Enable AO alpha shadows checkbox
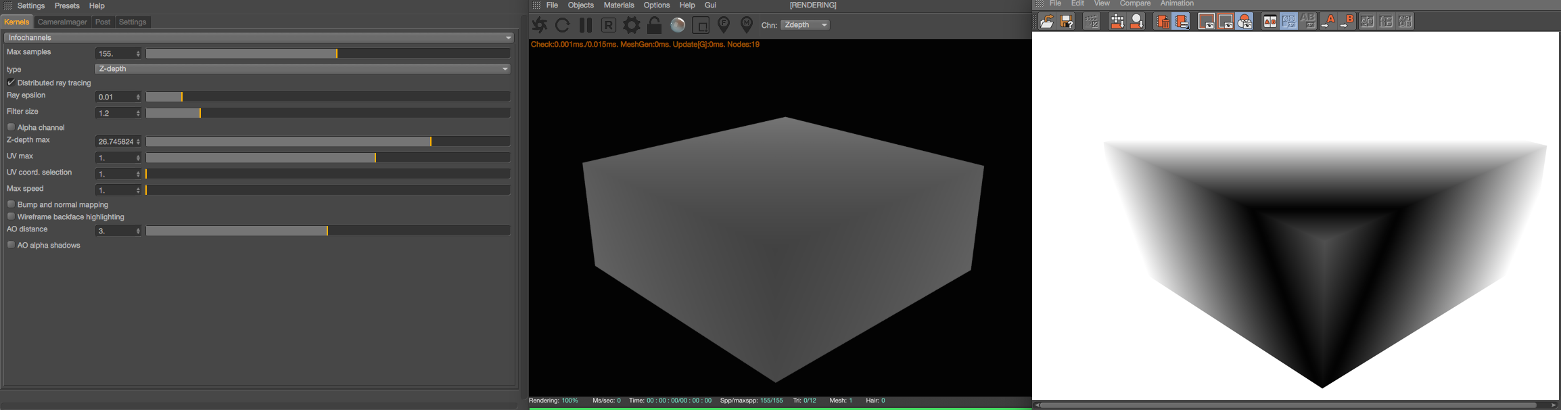The image size is (1561, 410). tap(11, 245)
